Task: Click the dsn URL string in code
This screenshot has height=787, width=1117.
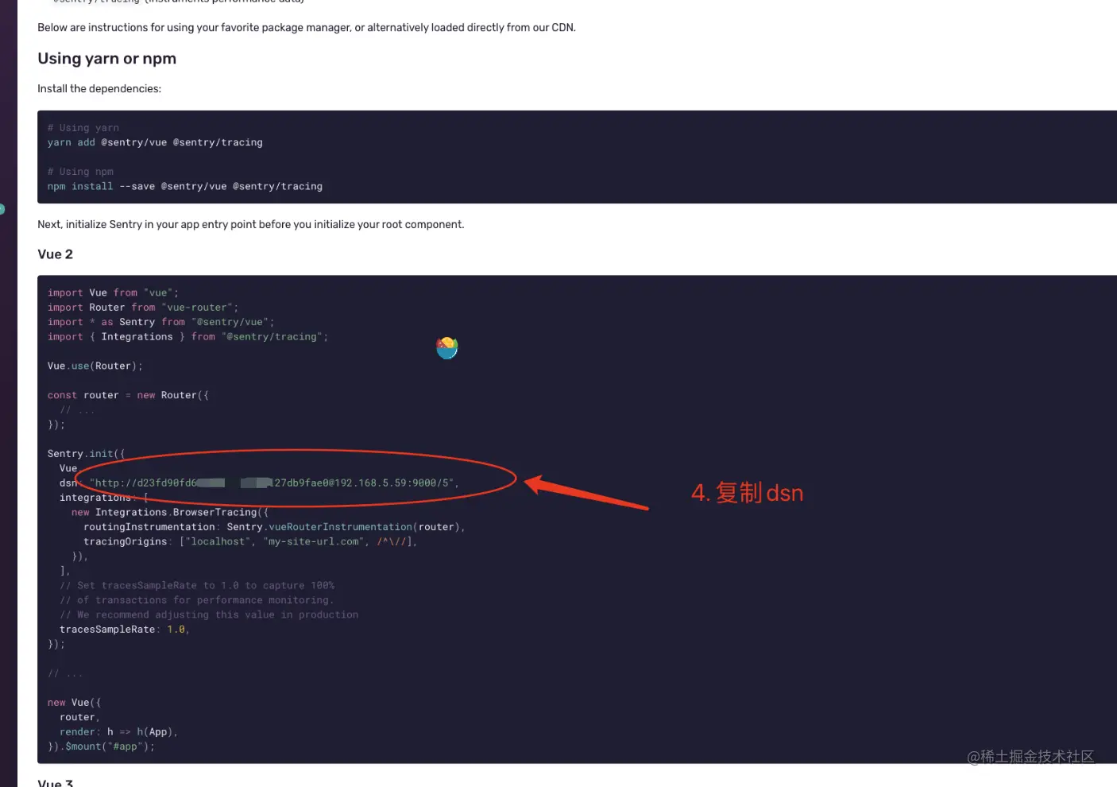Action: 272,483
